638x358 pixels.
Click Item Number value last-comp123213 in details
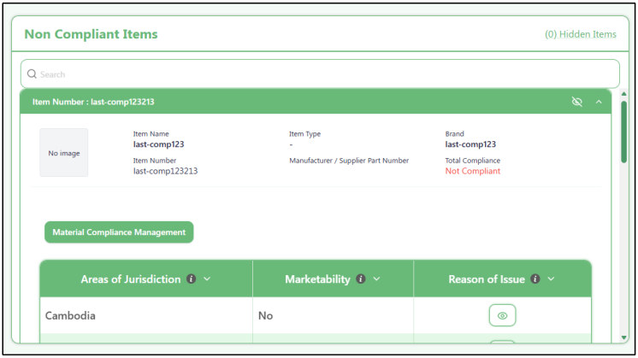(x=165, y=171)
